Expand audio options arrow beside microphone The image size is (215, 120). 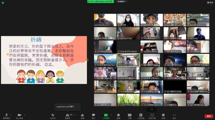coord(11,115)
